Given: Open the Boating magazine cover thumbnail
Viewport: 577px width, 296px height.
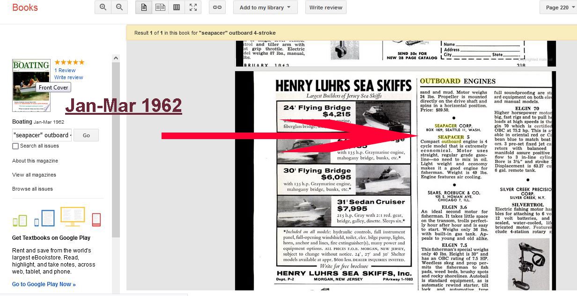Looking at the screenshot, I should click(31, 85).
